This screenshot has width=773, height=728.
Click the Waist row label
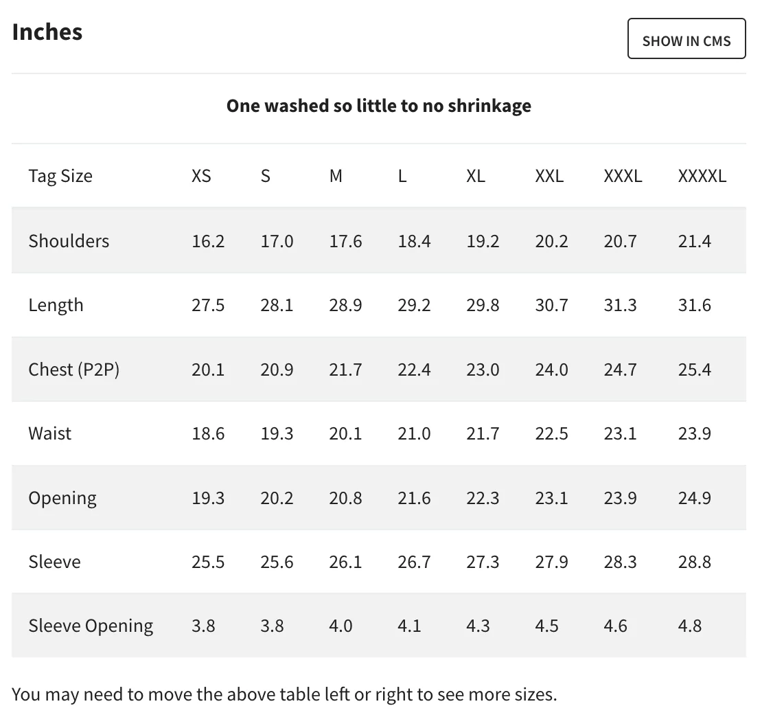[x=49, y=433]
